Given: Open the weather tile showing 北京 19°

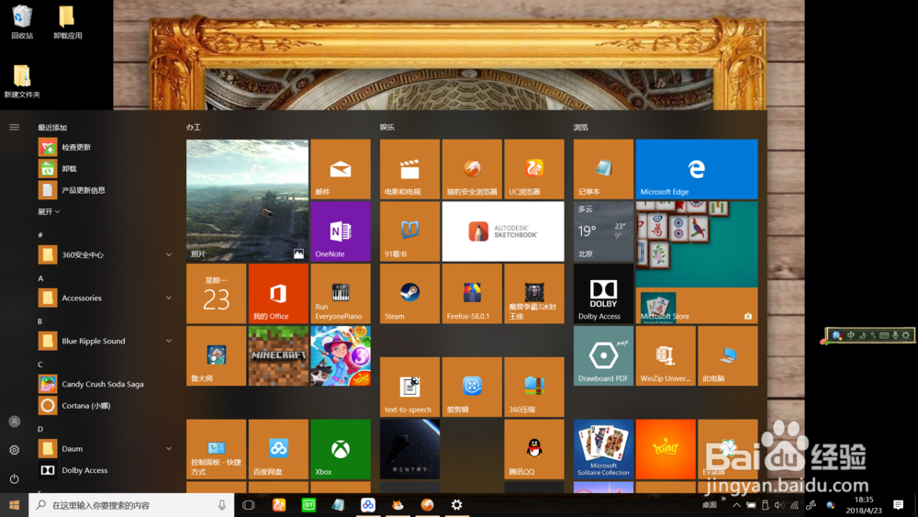Looking at the screenshot, I should coord(603,231).
